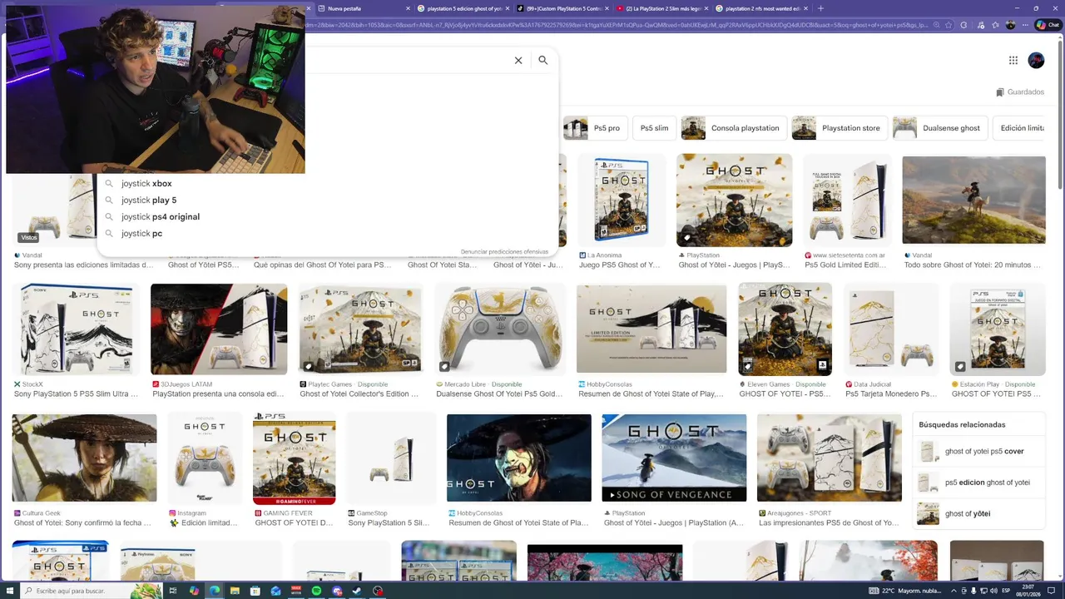The image size is (1065, 599).
Task: Open the Instagram limited edition controller image
Action: click(205, 458)
